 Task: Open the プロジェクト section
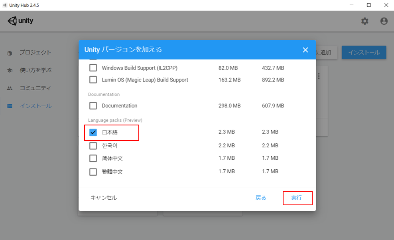pyautogui.click(x=35, y=53)
